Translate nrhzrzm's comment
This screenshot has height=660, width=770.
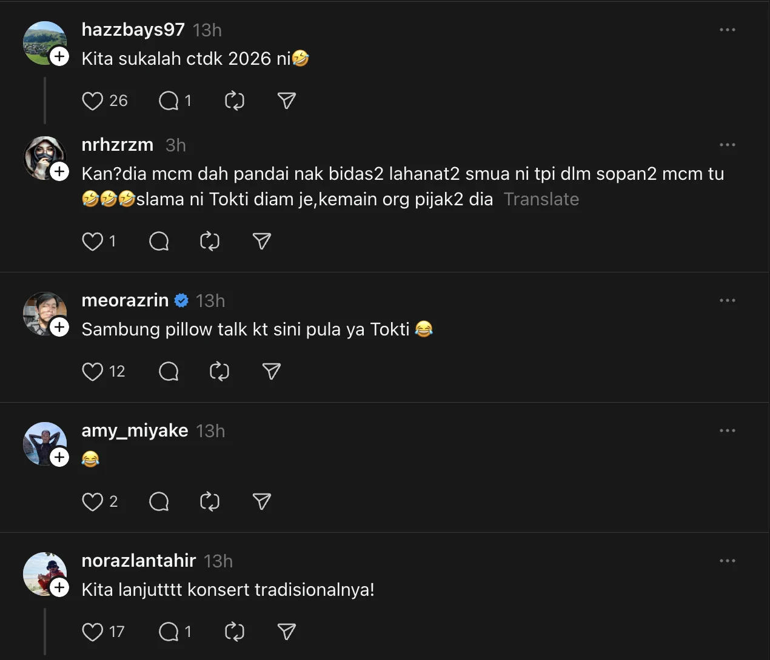(541, 199)
